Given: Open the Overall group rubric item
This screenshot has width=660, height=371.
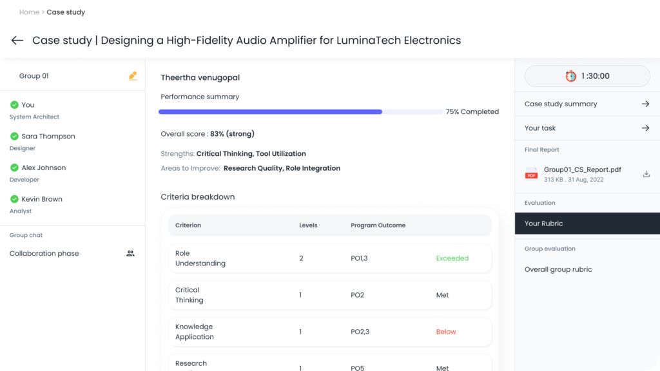Looking at the screenshot, I should [558, 270].
